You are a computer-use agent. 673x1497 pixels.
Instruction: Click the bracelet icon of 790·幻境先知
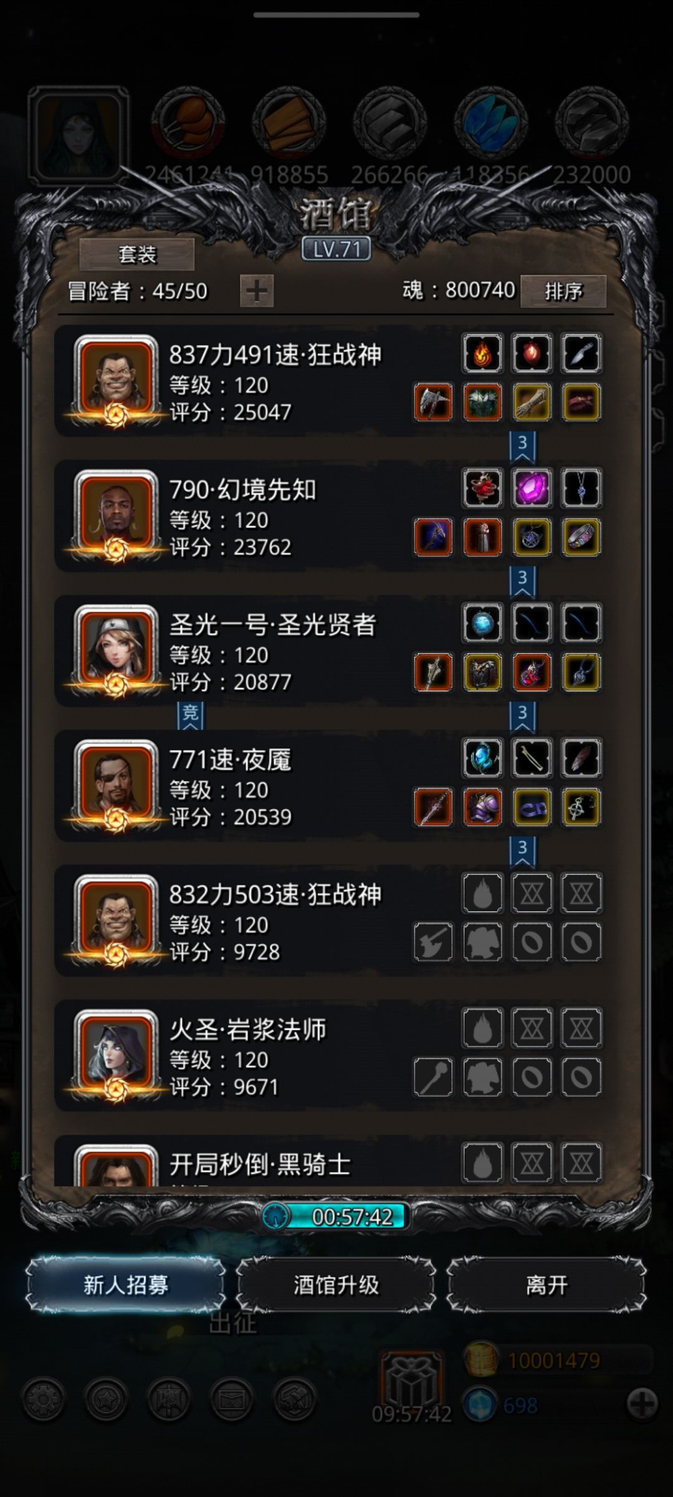tap(581, 537)
